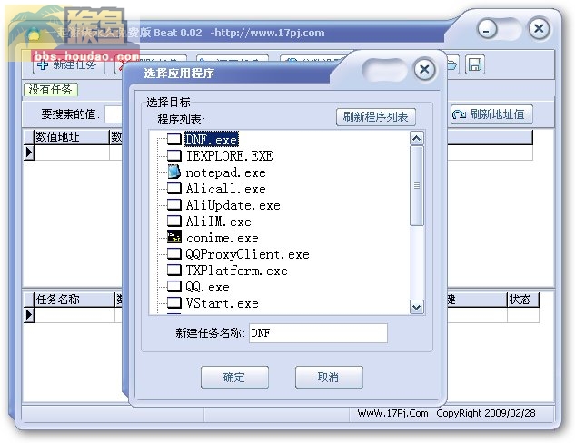This screenshot has height=443, width=575.
Task: Select Alicall.exe in the program list
Action: tap(226, 189)
